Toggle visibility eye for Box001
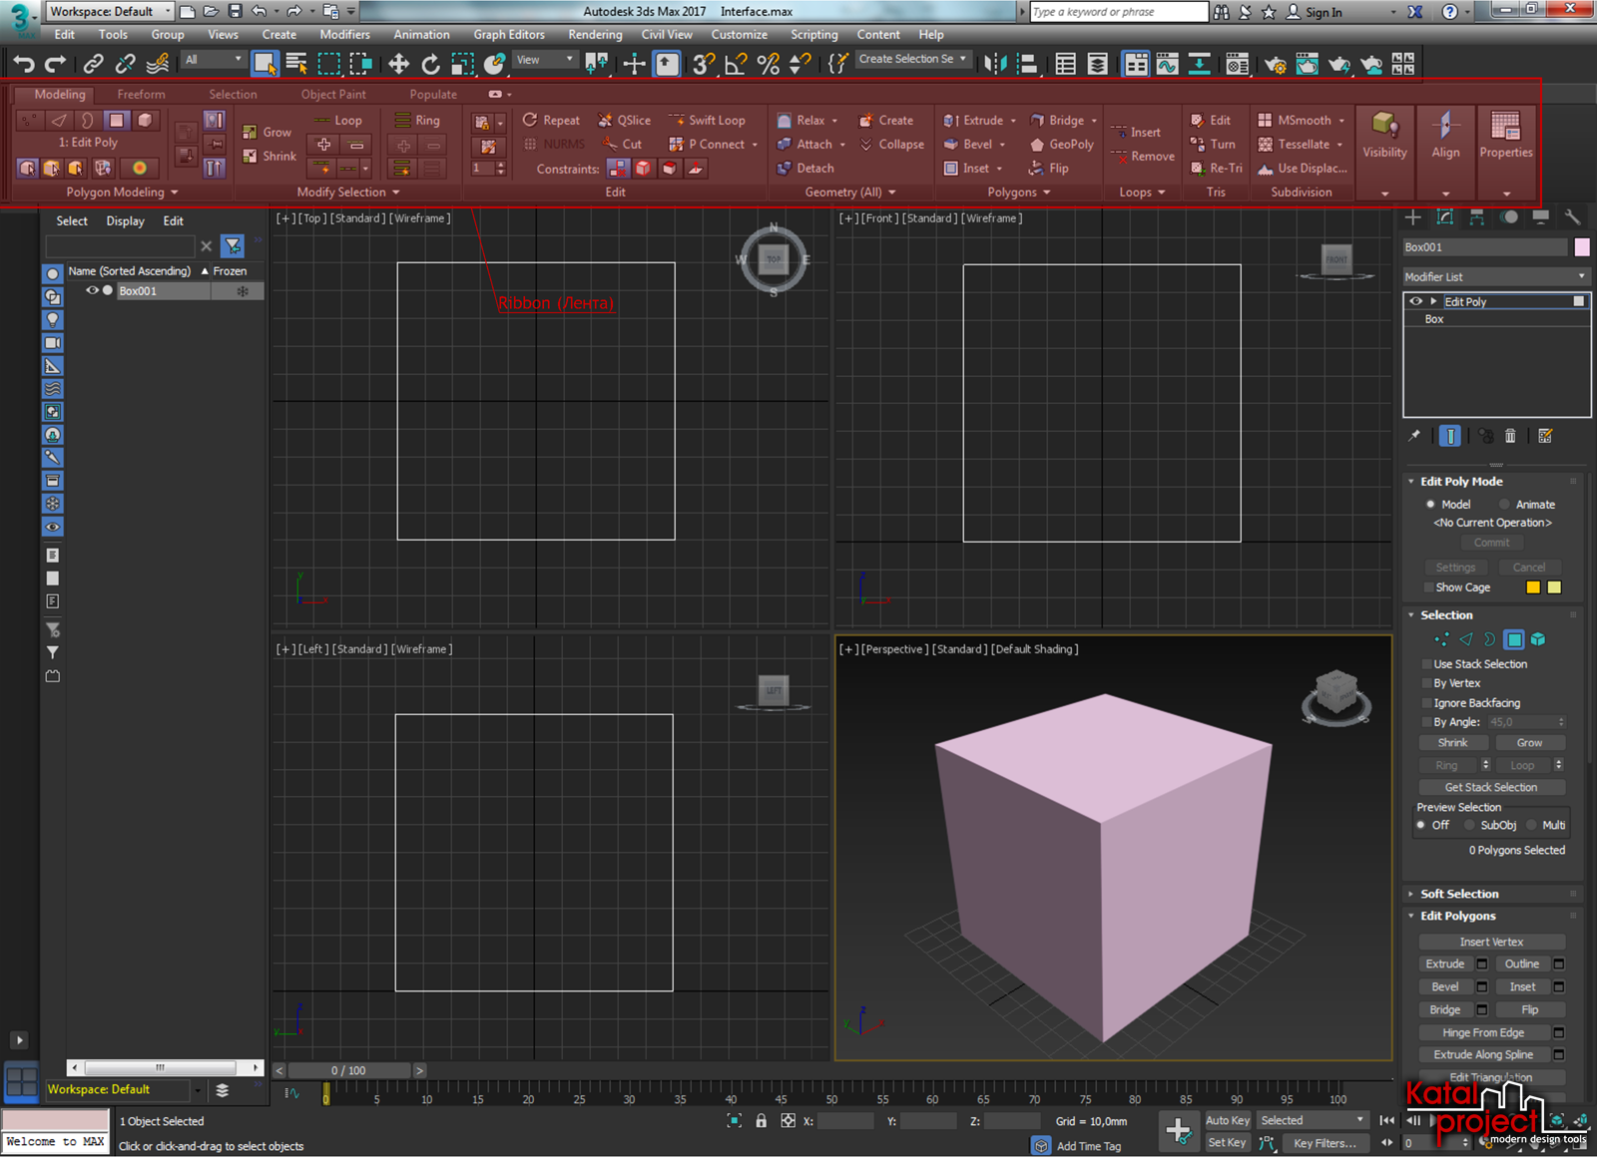Viewport: 1597px width, 1157px height. 92,291
